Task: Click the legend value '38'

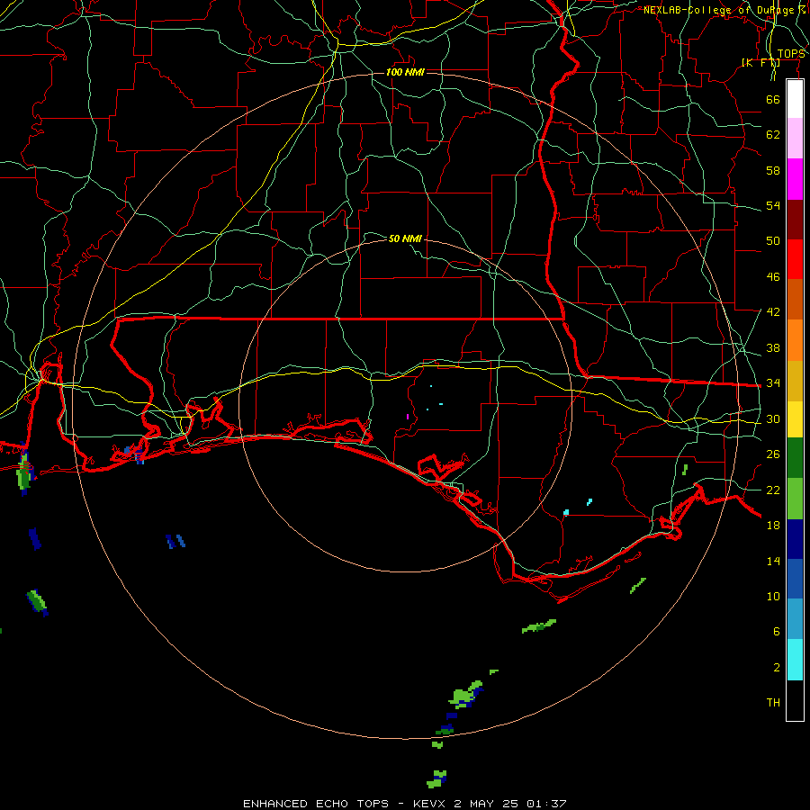Action: point(773,347)
